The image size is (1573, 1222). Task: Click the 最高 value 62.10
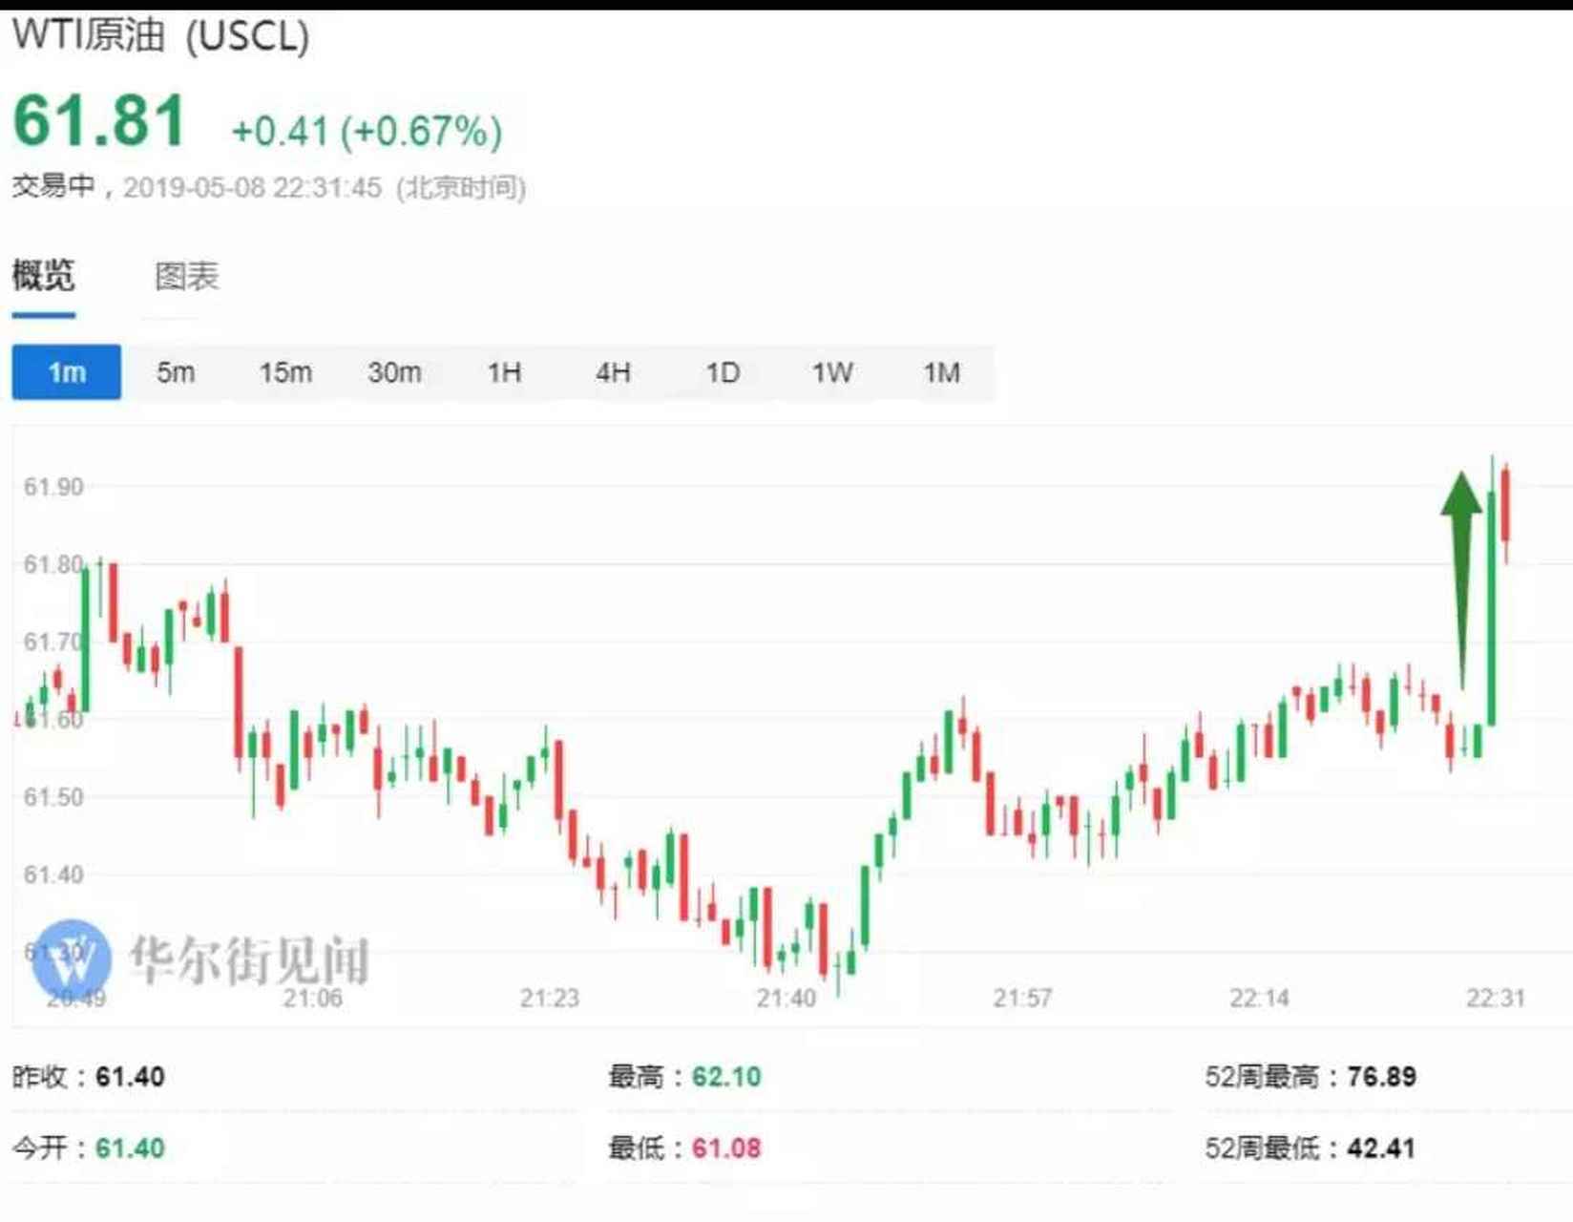[x=726, y=1077]
